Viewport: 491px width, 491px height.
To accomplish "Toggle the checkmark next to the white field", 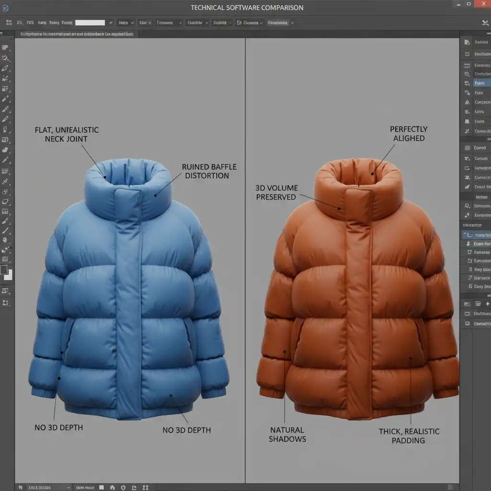I will [x=111, y=23].
